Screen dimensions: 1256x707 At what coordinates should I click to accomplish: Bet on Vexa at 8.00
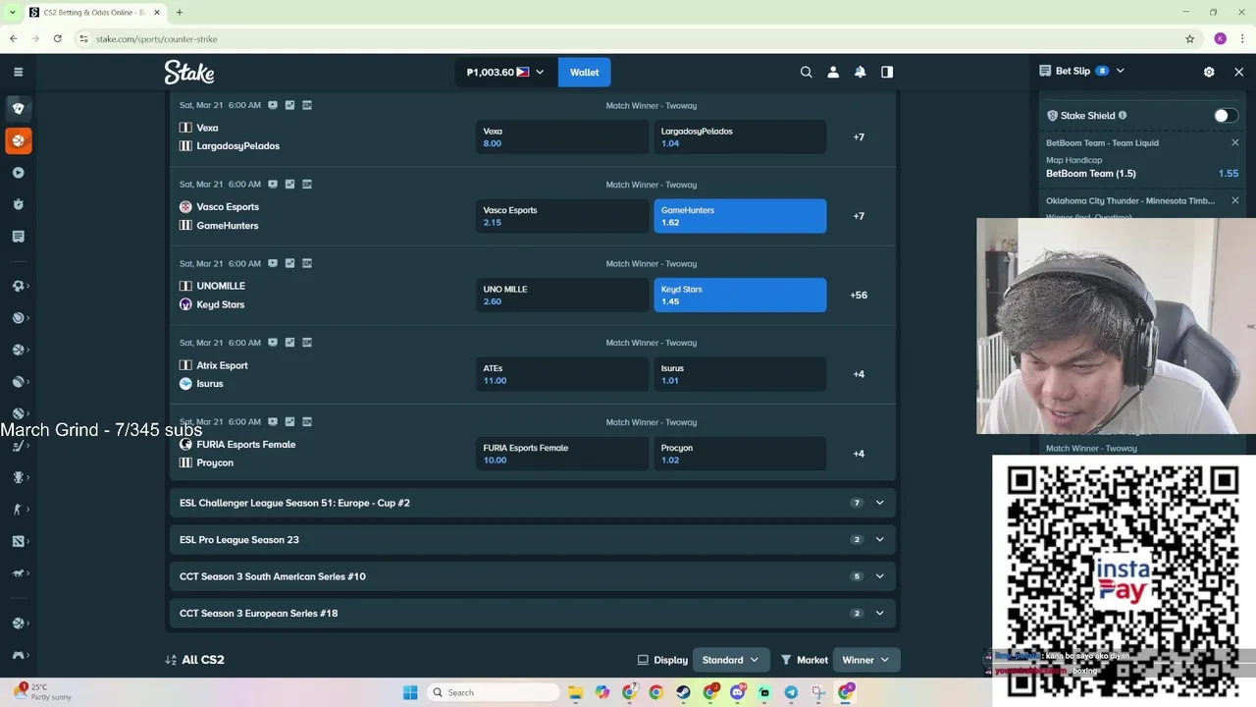[562, 136]
